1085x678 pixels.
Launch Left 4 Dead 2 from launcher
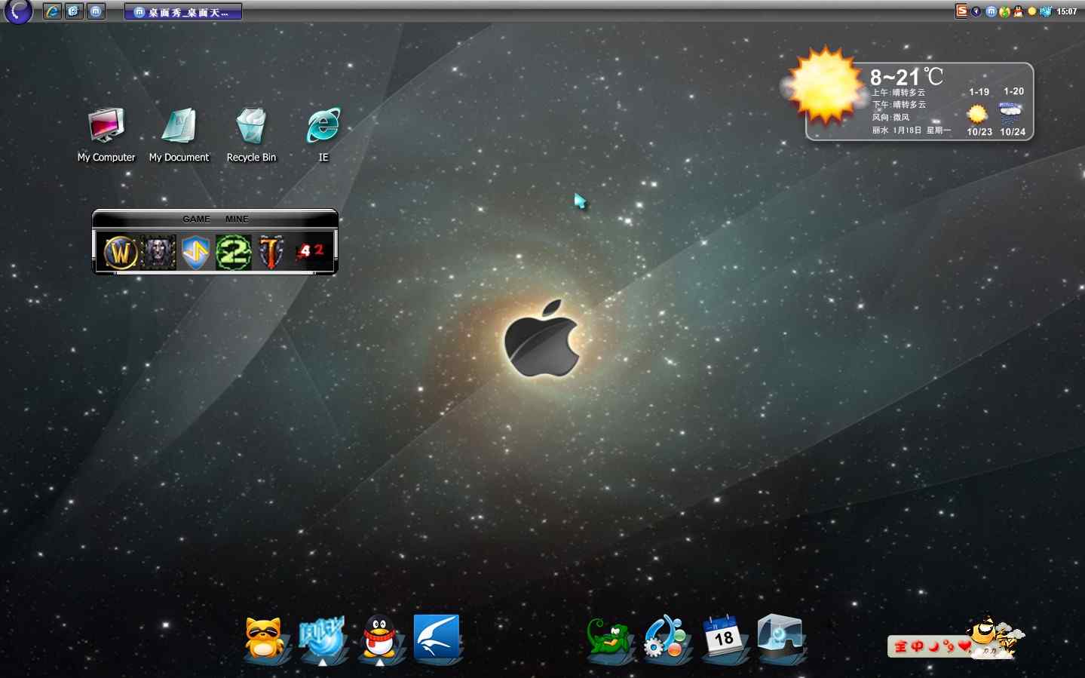(x=310, y=250)
